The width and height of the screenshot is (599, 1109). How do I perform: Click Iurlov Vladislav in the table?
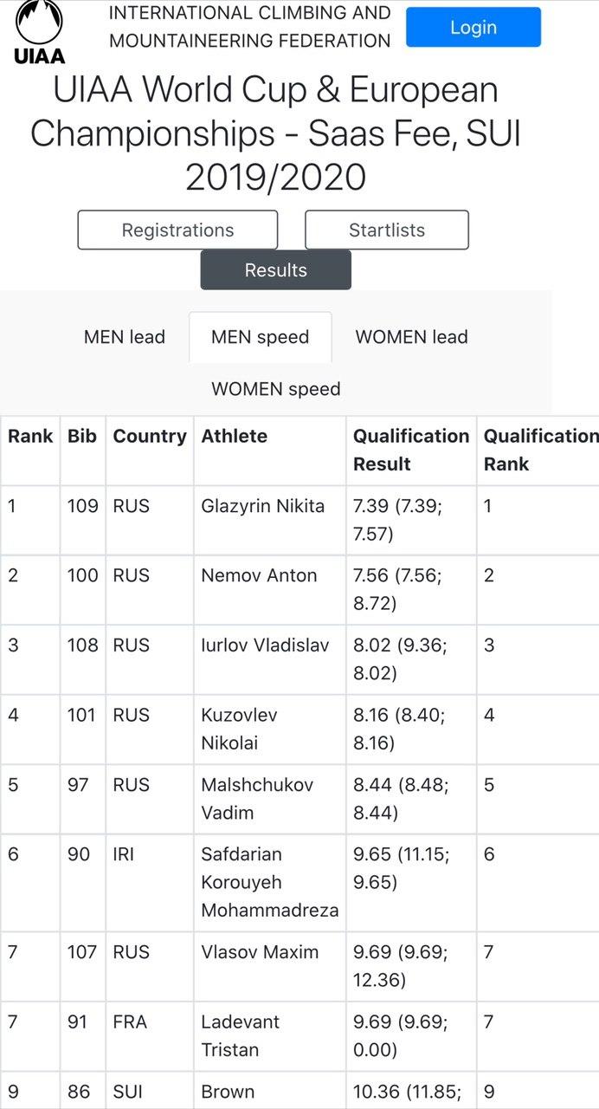pyautogui.click(x=265, y=645)
